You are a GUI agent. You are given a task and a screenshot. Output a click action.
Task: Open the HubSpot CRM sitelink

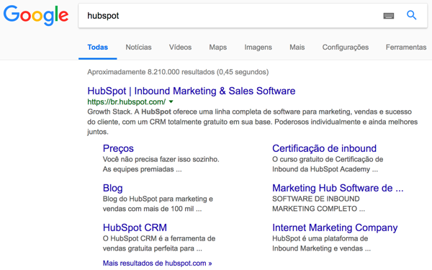(135, 228)
